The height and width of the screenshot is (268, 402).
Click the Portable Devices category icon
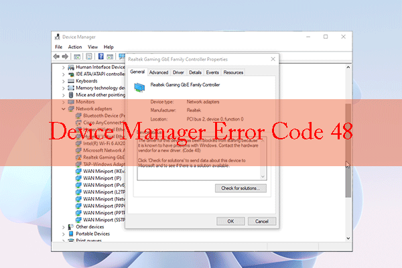(71, 234)
